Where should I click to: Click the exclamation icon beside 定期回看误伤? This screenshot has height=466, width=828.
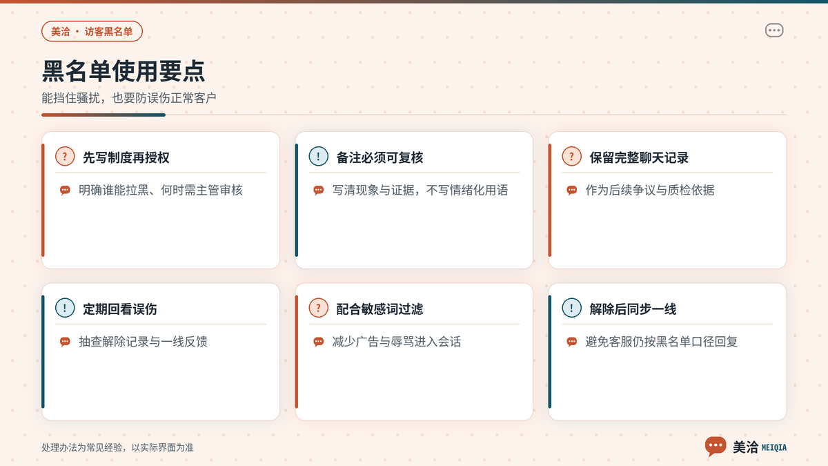pyautogui.click(x=65, y=308)
